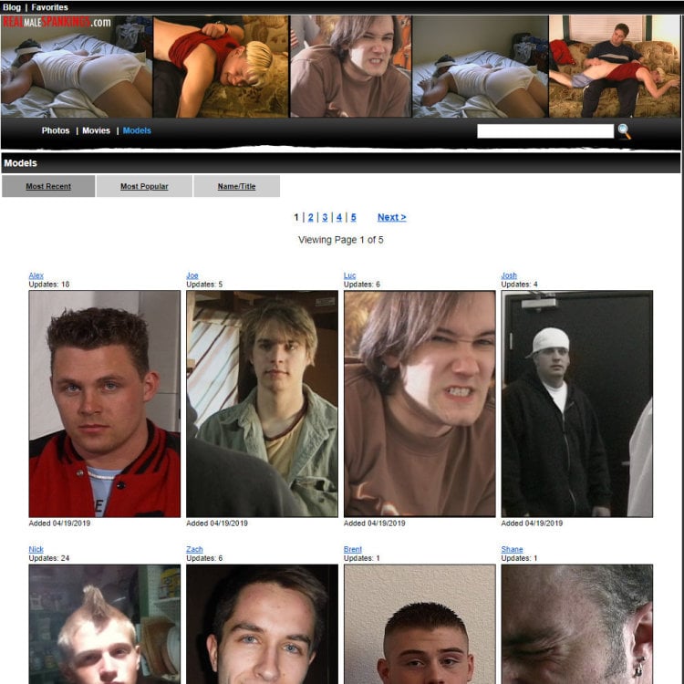Image resolution: width=684 pixels, height=684 pixels.
Task: Select the Models menu item
Action: [137, 130]
